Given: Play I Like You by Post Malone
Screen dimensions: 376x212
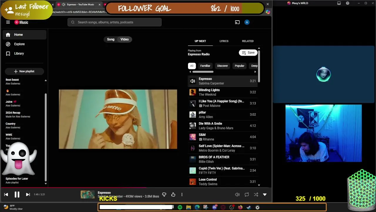Looking at the screenshot, I should pos(223,103).
